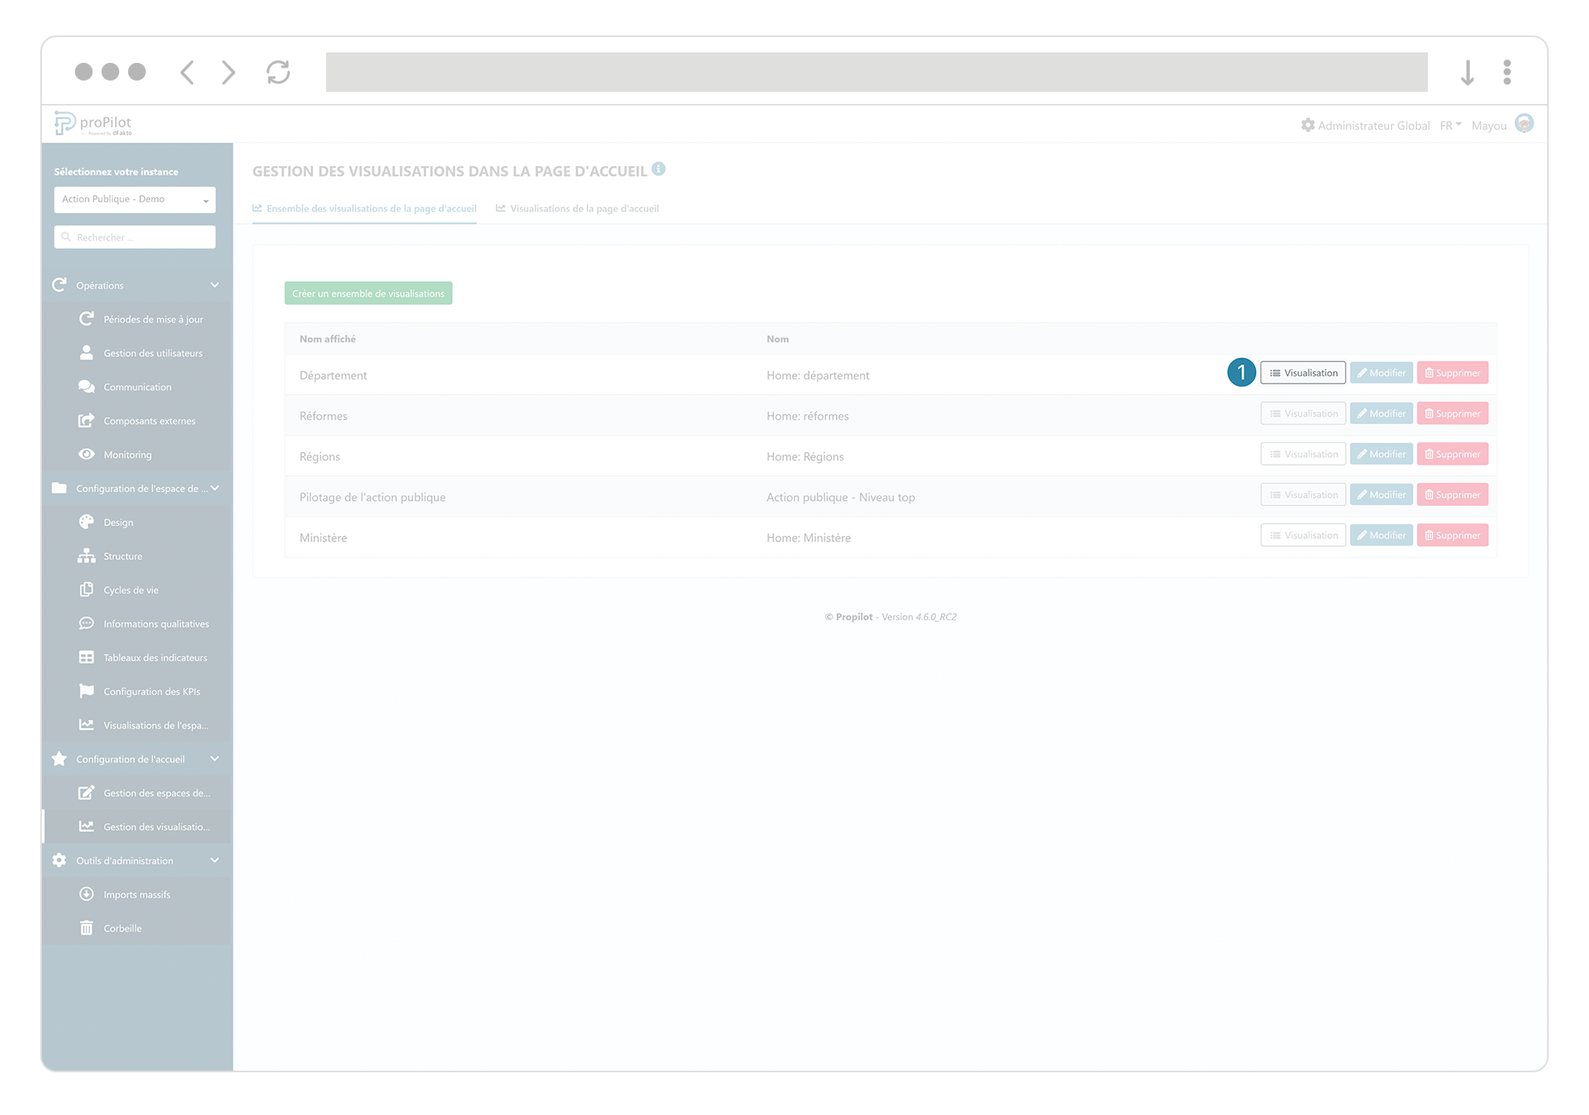Click the info icon next to the page title
Image resolution: width=1589 pixels, height=1115 pixels.
pyautogui.click(x=660, y=169)
